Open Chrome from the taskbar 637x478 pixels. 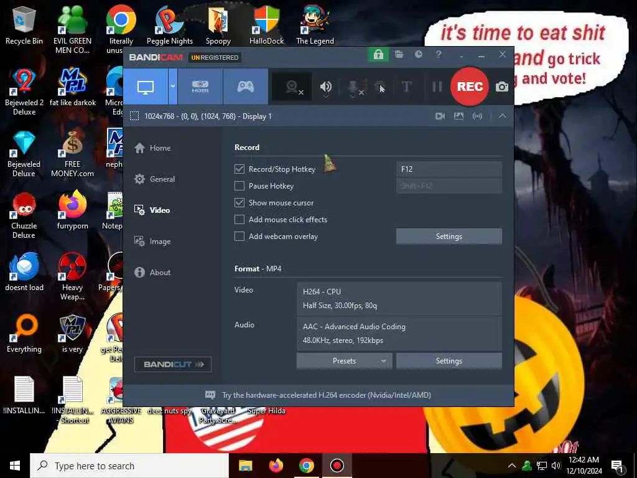pyautogui.click(x=306, y=466)
